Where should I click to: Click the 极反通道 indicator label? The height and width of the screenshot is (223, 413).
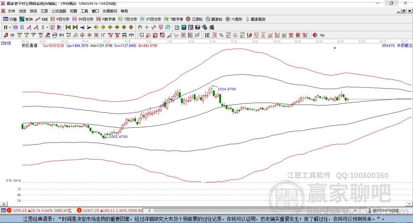pos(29,46)
